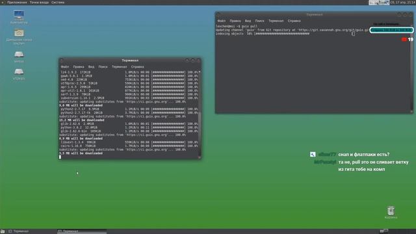Click the python2-2.7.17 download row
Screen dimensions: 416x234
point(129,109)
